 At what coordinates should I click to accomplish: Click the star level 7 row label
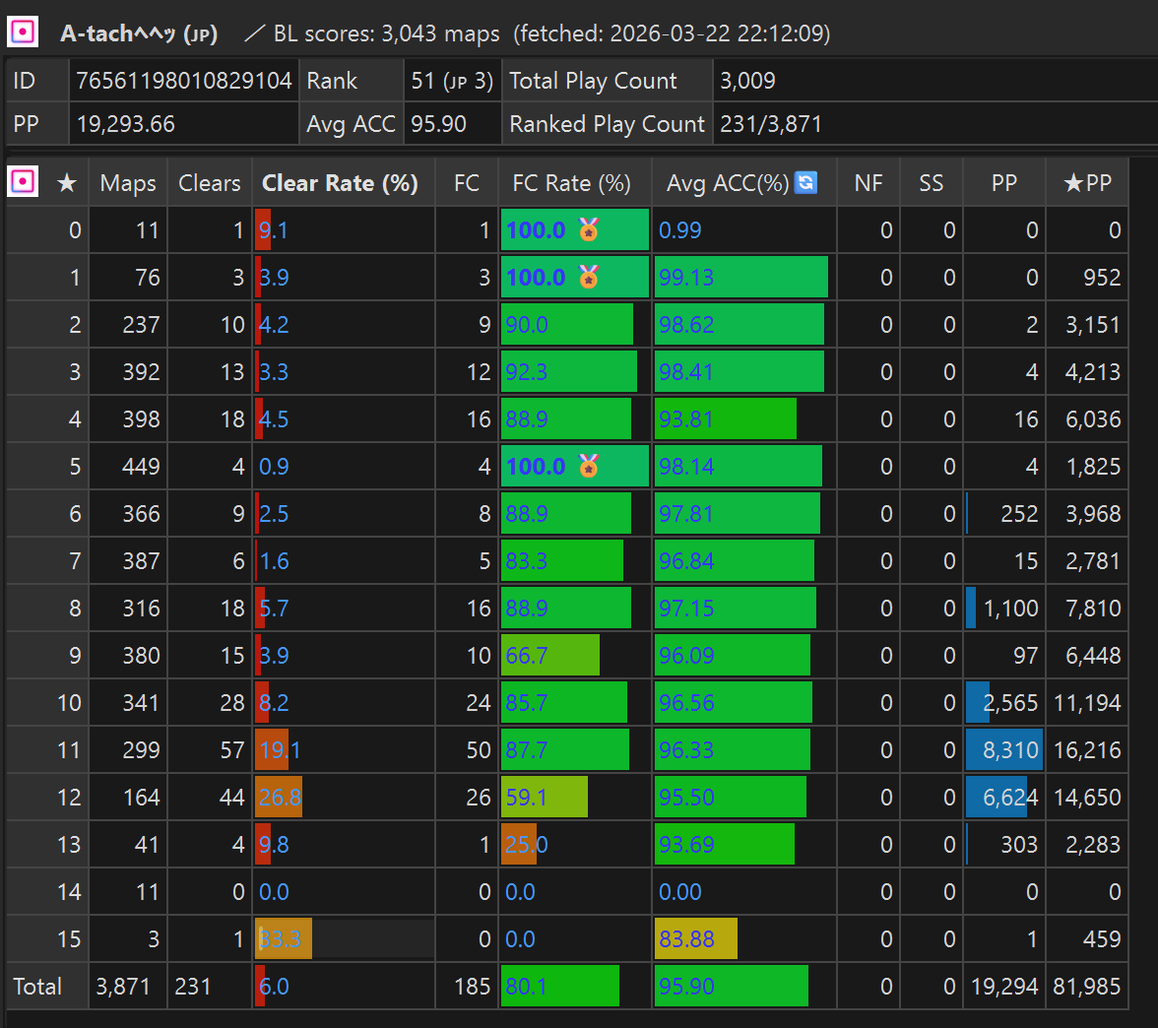[47, 560]
